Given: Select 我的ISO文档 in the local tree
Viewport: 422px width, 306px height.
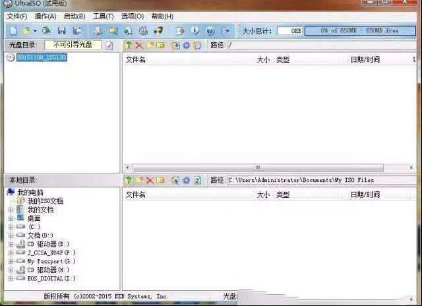Looking at the screenshot, I should (45, 201).
